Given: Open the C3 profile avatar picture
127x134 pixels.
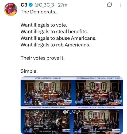Looking at the screenshot, I should (11, 9).
